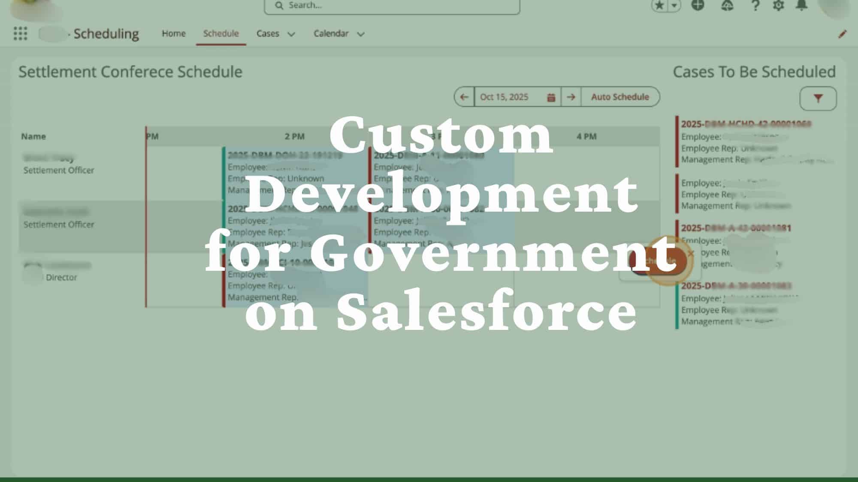Click the guidance center cloud icon

tap(727, 6)
